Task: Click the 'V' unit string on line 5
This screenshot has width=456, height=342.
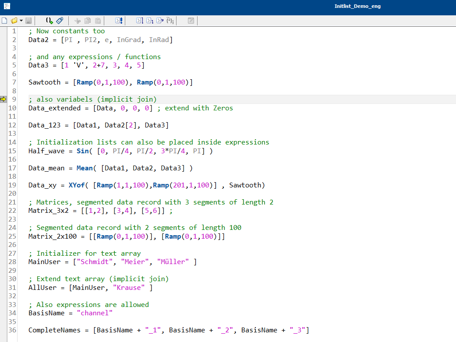Action: 78,65
